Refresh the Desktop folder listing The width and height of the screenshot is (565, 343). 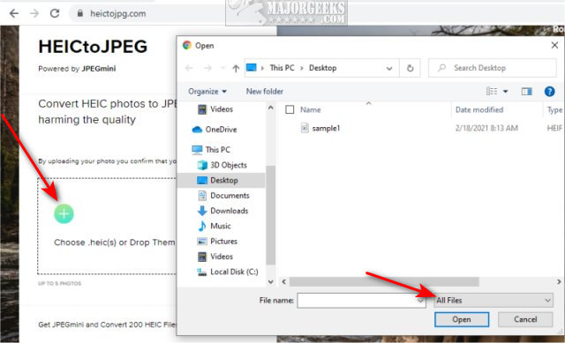tap(410, 68)
